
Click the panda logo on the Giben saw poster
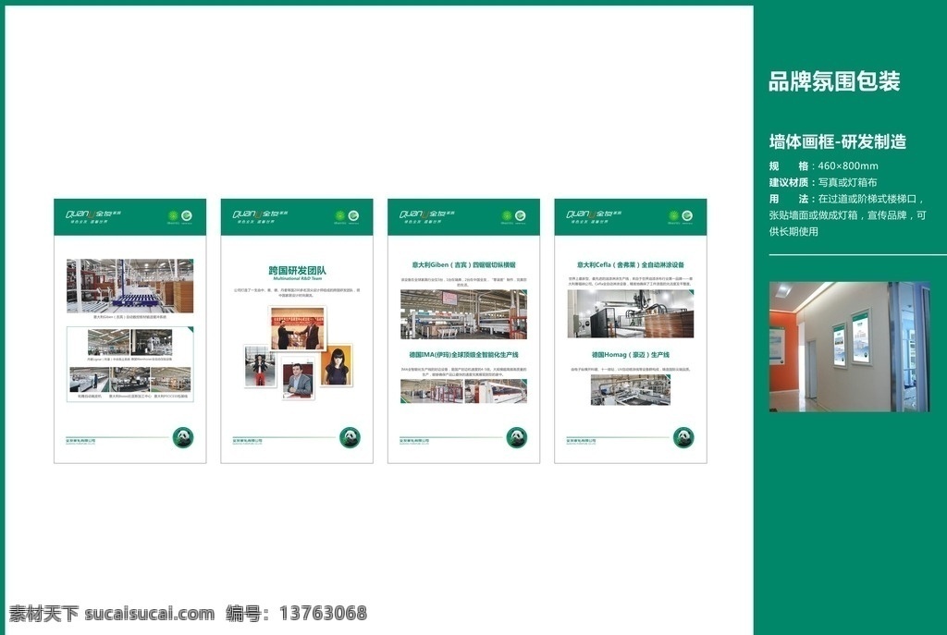click(x=516, y=437)
